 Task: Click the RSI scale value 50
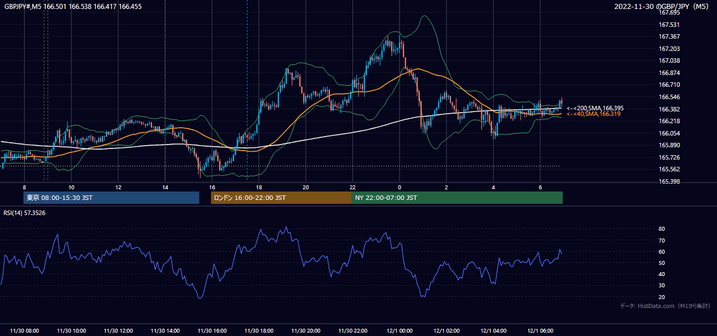661,263
